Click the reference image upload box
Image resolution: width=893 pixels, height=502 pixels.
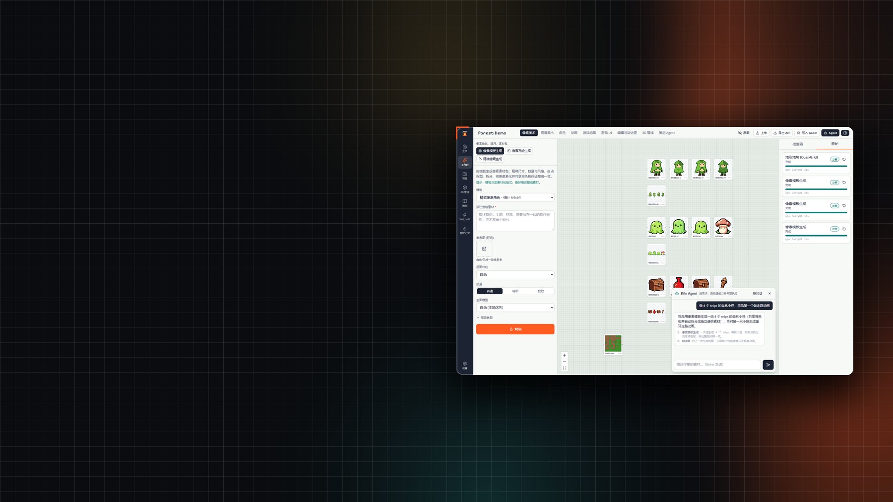coord(484,249)
